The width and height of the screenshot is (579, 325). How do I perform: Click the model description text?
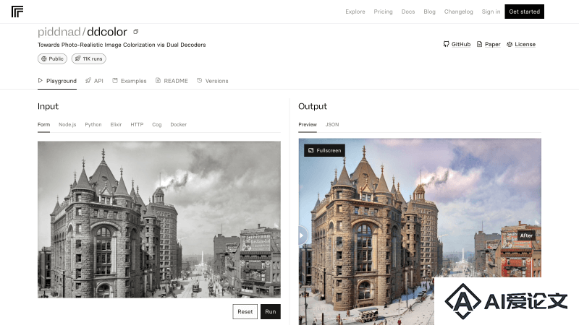tap(122, 45)
